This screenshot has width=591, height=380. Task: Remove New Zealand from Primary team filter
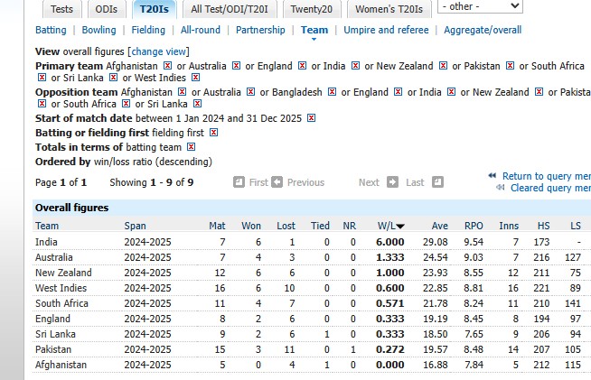pyautogui.click(x=443, y=66)
